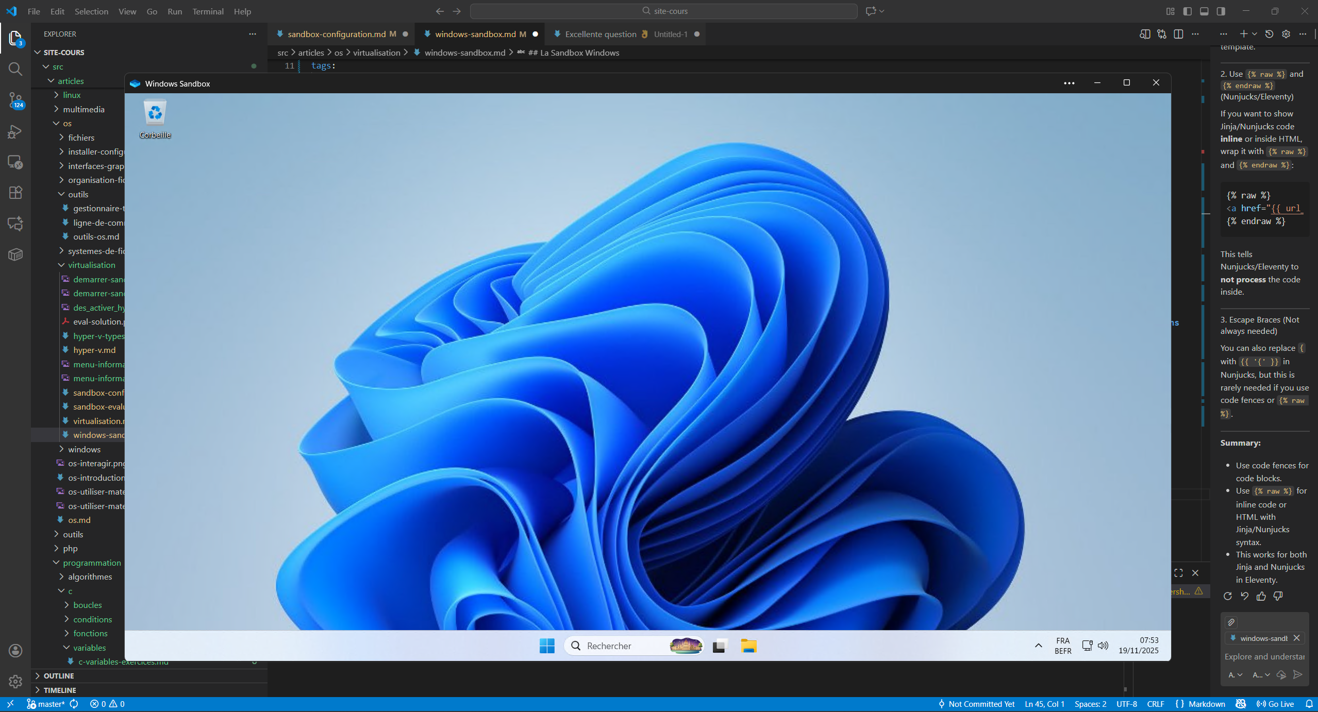
Task: Open the Extensions view
Action: [x=15, y=193]
